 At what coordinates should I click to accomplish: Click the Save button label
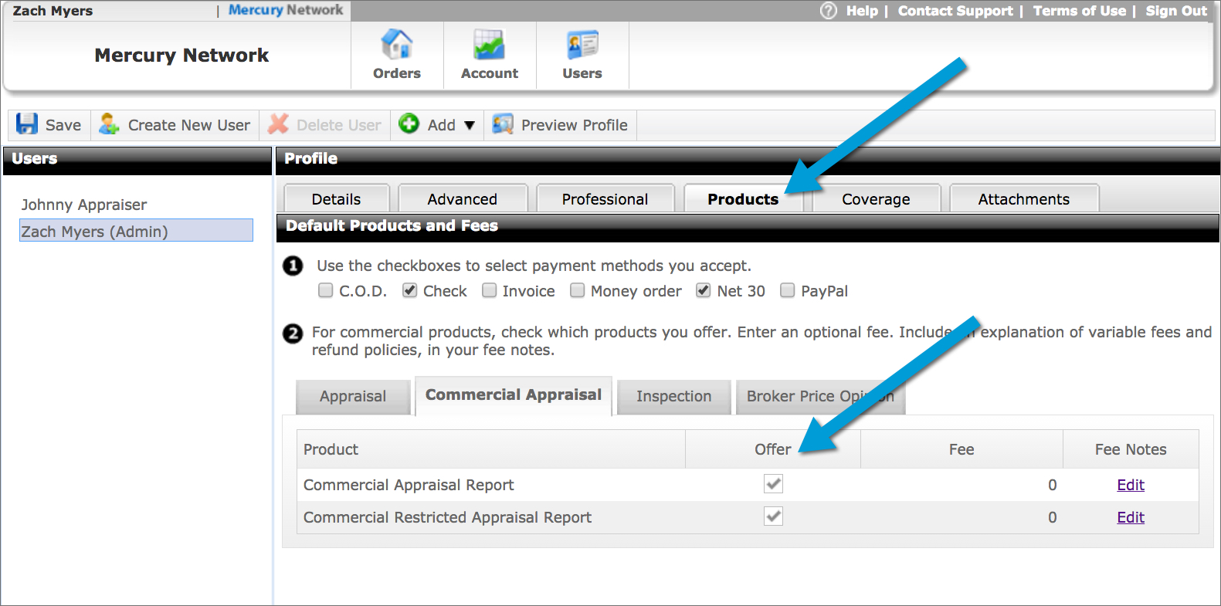click(x=63, y=125)
